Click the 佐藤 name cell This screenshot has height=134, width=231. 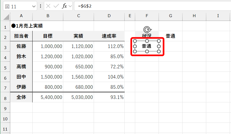point(21,46)
